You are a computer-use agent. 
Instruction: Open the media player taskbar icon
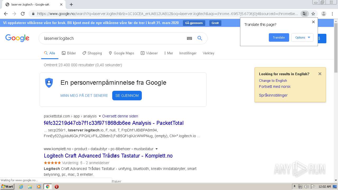pos(39,187)
